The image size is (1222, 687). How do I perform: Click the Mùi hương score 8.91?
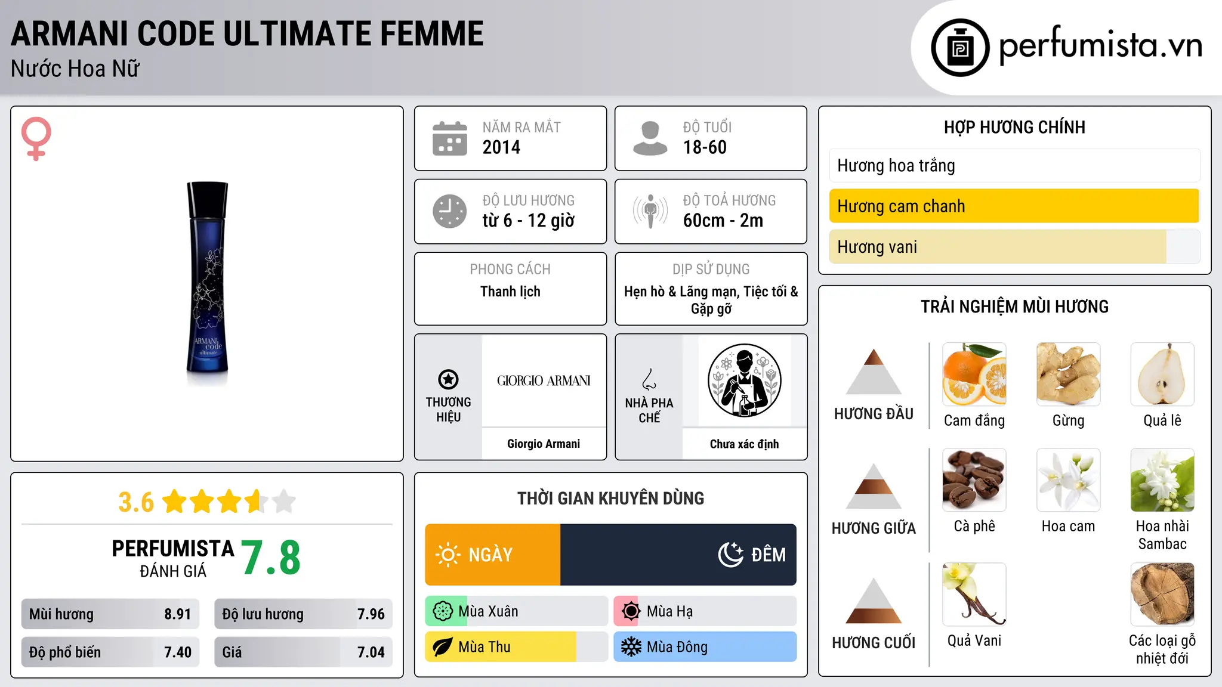[x=178, y=614]
